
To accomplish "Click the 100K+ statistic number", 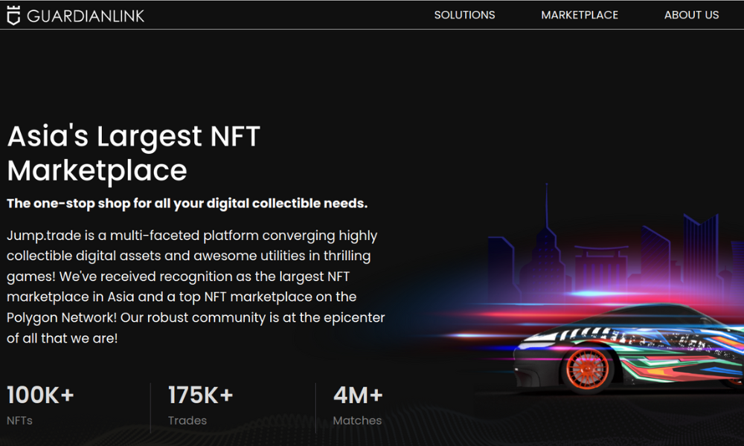I will [x=40, y=395].
